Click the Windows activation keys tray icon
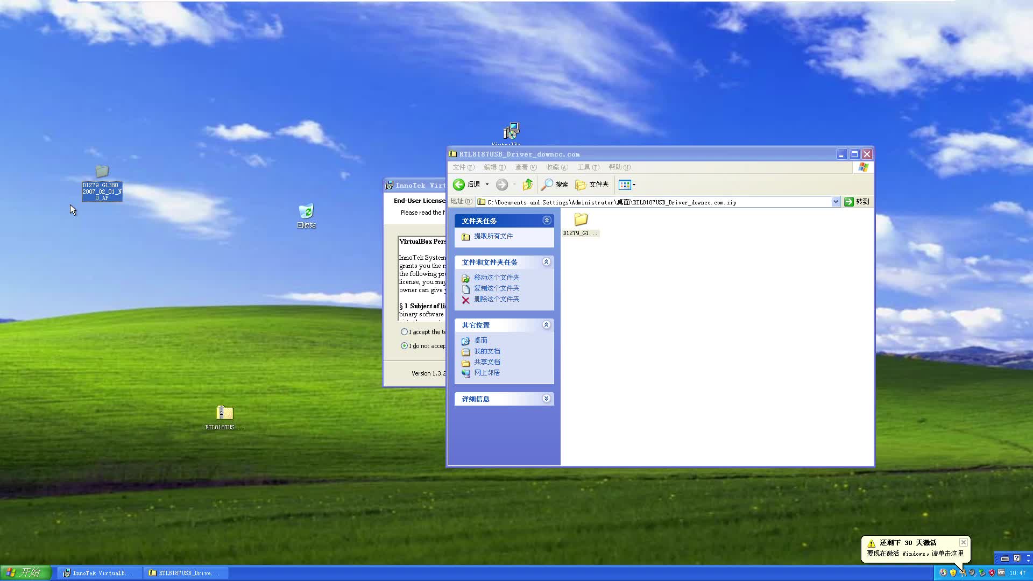 pyautogui.click(x=963, y=573)
